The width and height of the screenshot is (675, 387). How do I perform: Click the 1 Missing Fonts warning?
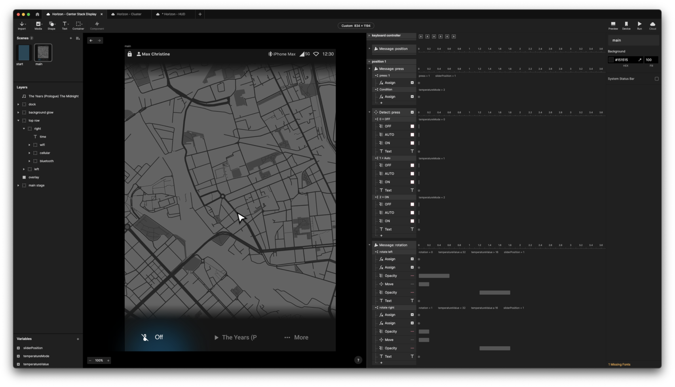(x=619, y=365)
